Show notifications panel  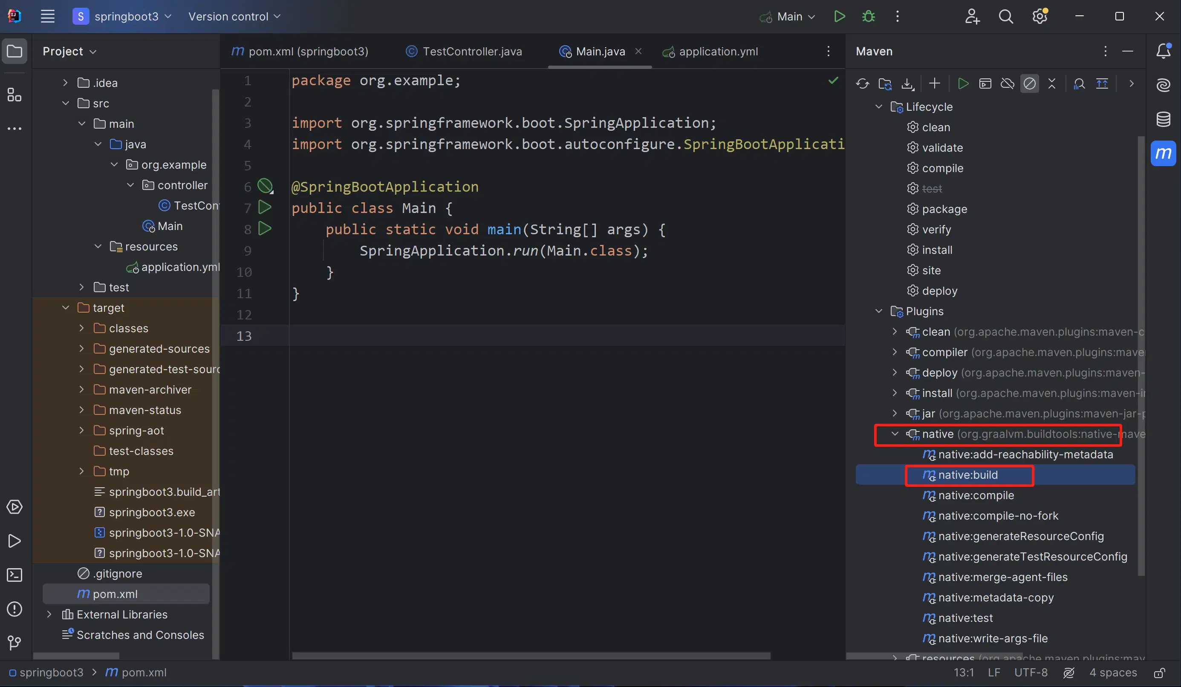click(x=1164, y=52)
